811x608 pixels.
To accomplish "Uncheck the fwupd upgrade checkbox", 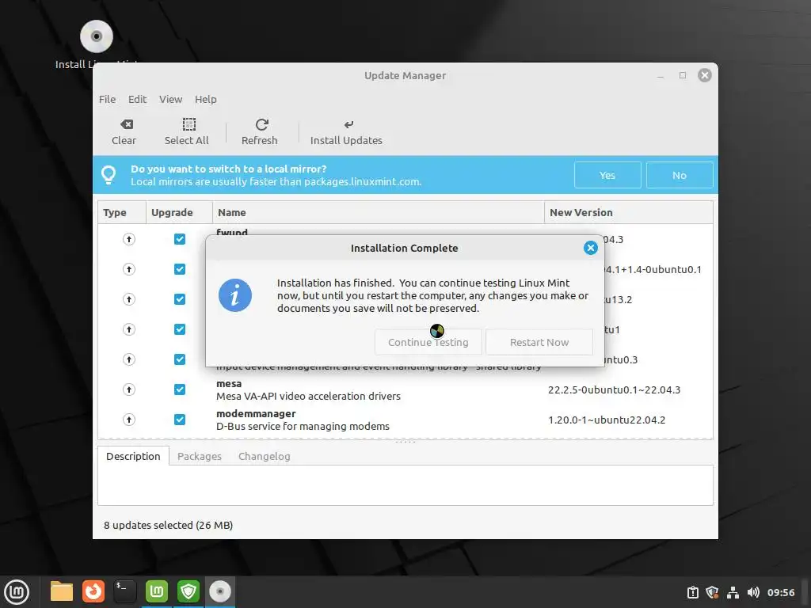I will [180, 239].
